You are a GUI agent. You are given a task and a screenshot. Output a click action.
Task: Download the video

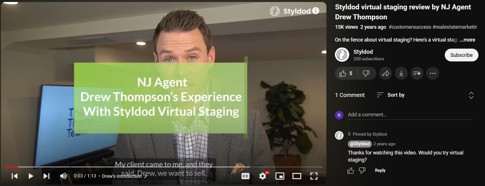tap(401, 73)
